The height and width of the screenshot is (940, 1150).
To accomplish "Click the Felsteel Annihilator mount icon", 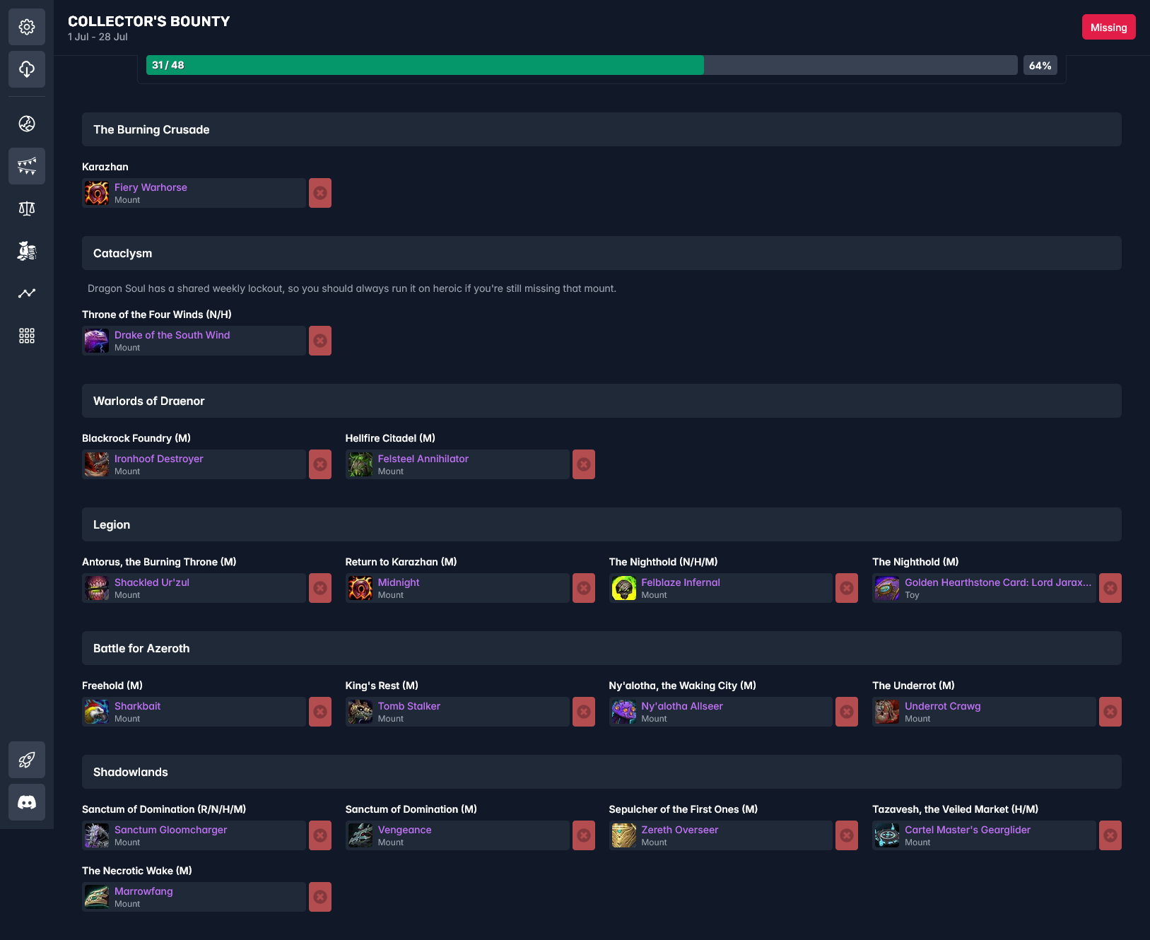I will pyautogui.click(x=360, y=464).
